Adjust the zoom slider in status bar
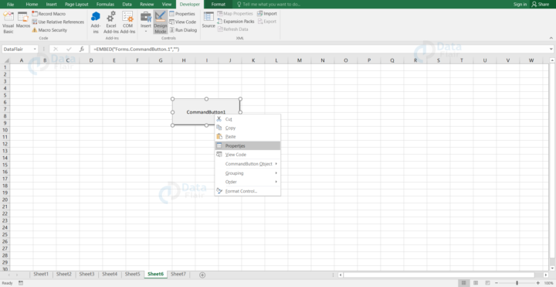556x287 pixels. 517,283
